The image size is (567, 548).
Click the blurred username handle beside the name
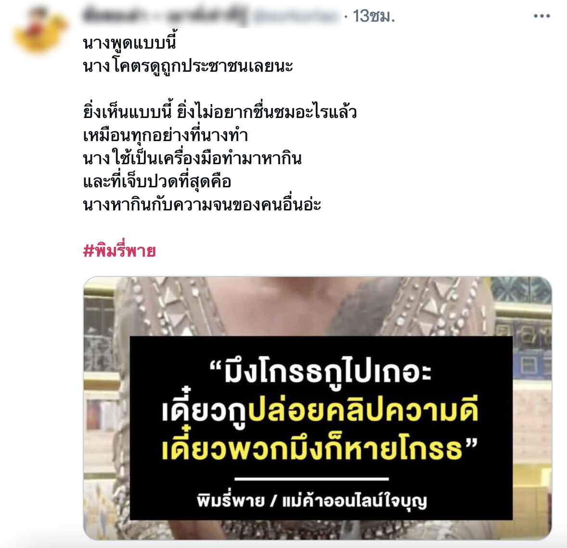(x=296, y=17)
